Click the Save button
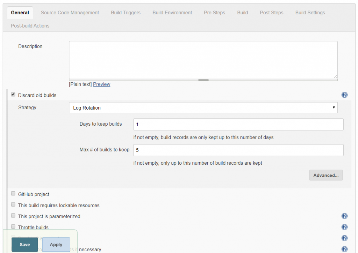 25,245
